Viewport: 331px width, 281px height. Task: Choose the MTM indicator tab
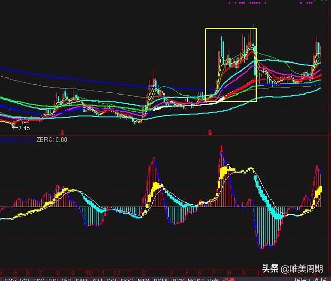[x=144, y=279]
